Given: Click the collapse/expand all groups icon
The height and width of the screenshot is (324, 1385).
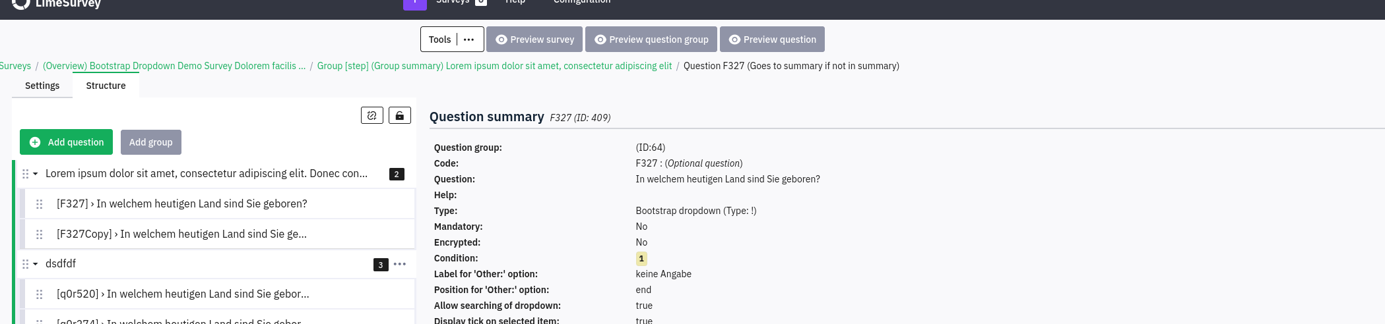Looking at the screenshot, I should [372, 115].
